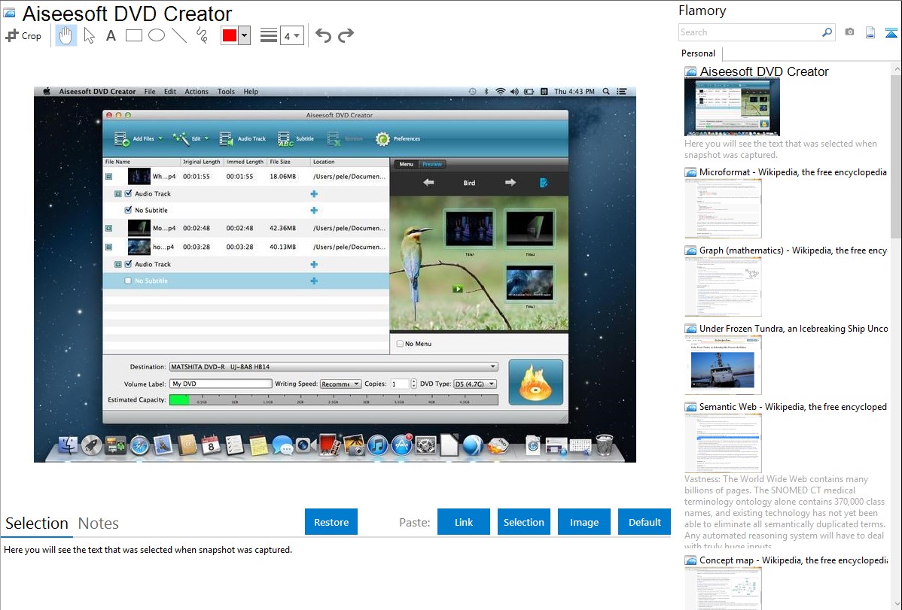902x610 pixels.
Task: Toggle Audio Track checkbox under Wh...p4
Action: [x=128, y=194]
